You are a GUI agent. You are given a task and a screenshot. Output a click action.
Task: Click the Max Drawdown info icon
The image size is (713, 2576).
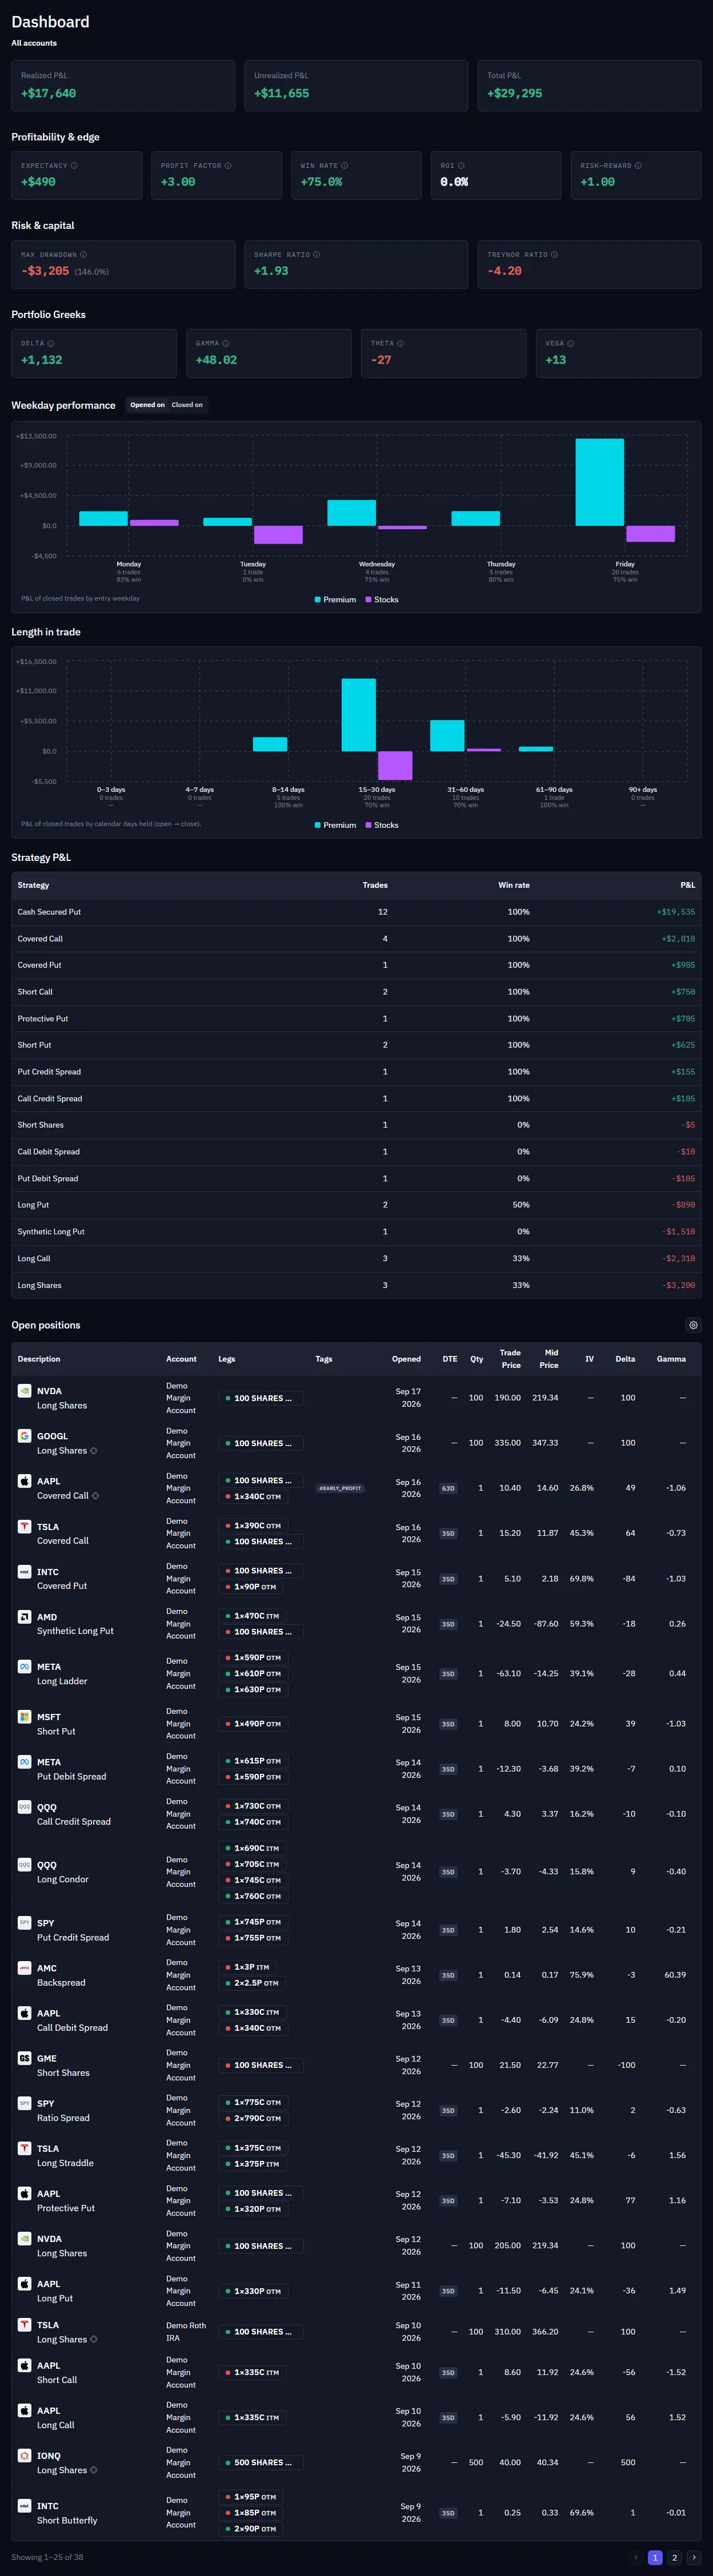coord(83,255)
